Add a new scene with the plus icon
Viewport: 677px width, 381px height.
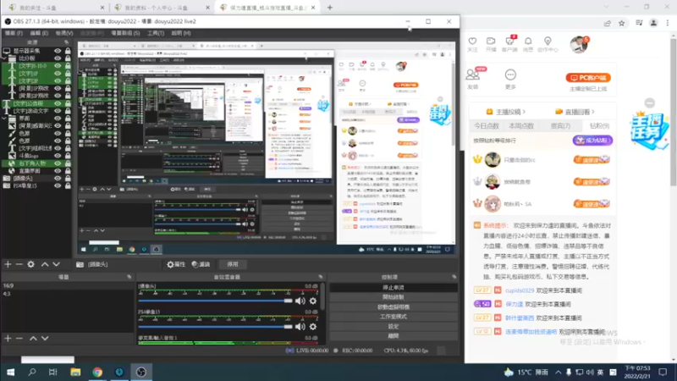click(x=8, y=338)
